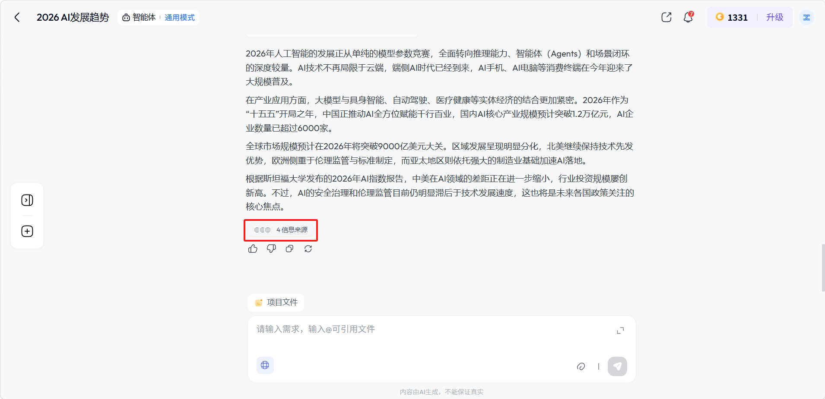Click the paragraph starting 在产业应用方面
The height and width of the screenshot is (399, 825).
tap(440, 114)
